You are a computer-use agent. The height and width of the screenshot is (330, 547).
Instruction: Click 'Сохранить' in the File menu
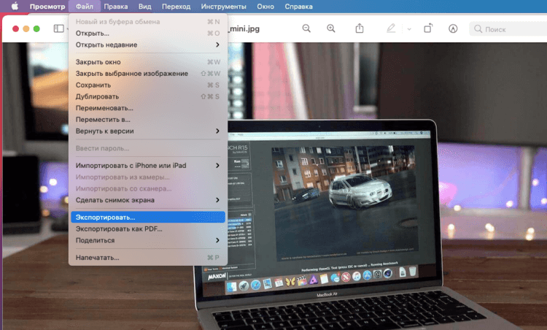(147, 85)
